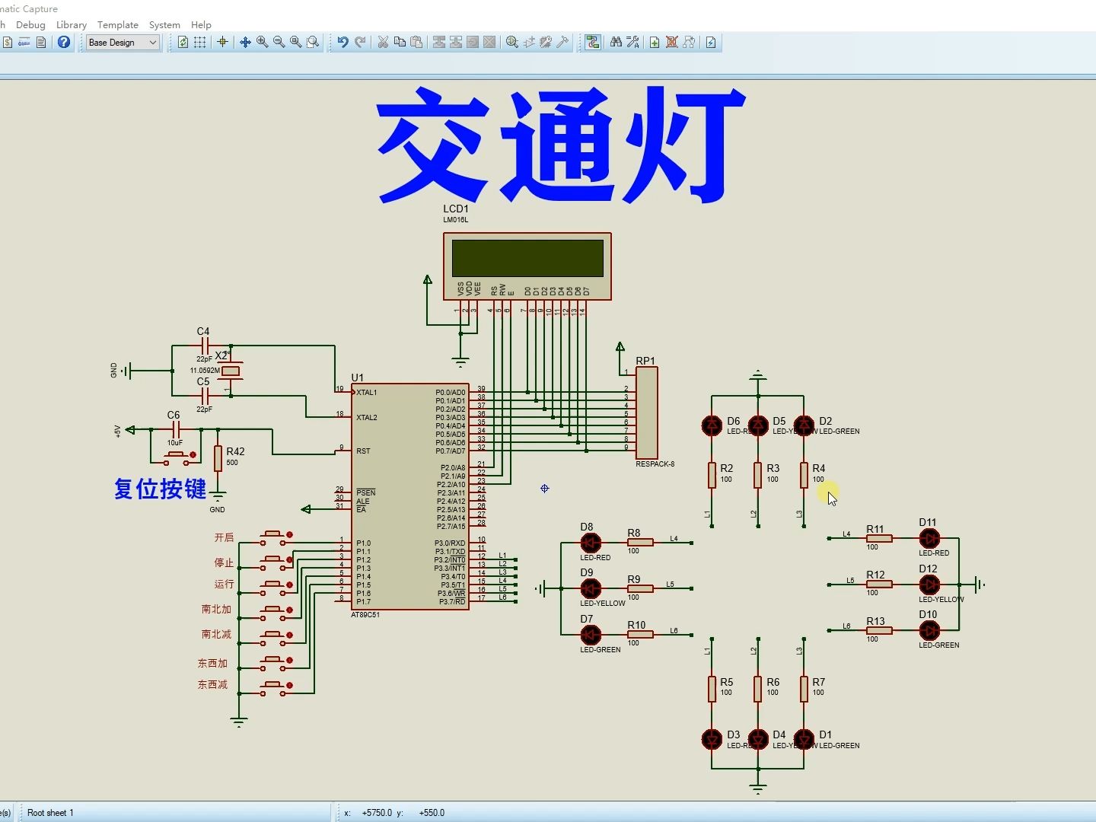This screenshot has width=1096, height=822.
Task: Select the D8 LED-RED diode
Action: [x=591, y=543]
